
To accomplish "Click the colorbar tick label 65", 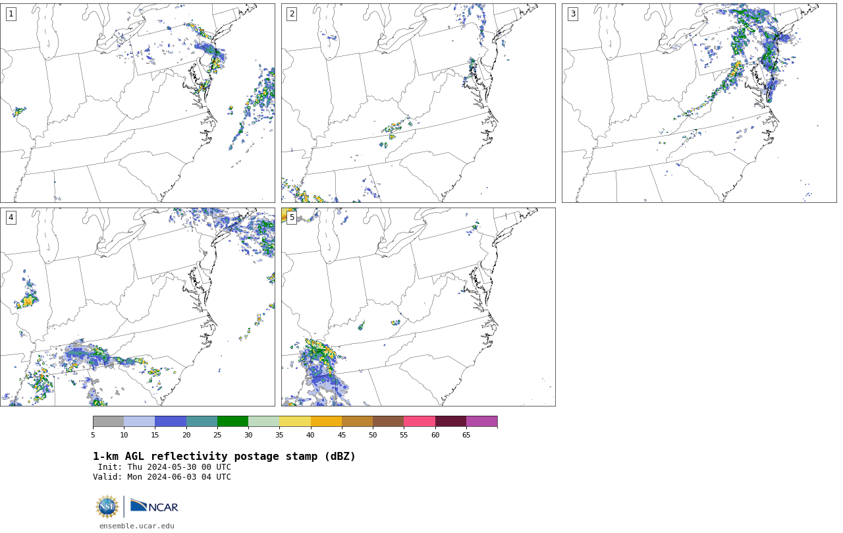I will pyautogui.click(x=466, y=435).
